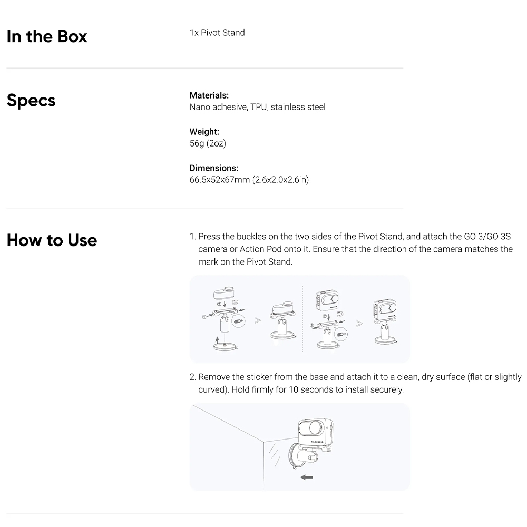Click step 1's "Press the buckles" instruction text
This screenshot has width=527, height=527.
pyautogui.click(x=352, y=249)
